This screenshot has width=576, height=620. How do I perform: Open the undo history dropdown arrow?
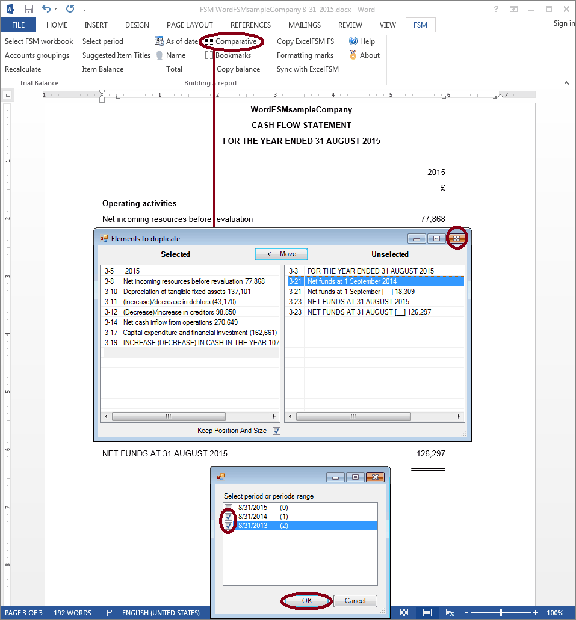pyautogui.click(x=55, y=8)
